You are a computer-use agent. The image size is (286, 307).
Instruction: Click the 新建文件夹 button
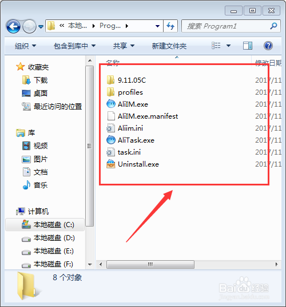click(169, 46)
